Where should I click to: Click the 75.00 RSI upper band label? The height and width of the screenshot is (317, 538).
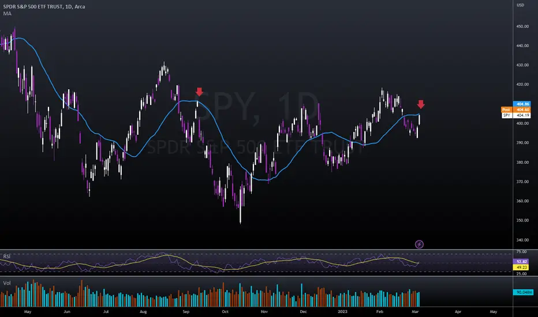click(521, 252)
